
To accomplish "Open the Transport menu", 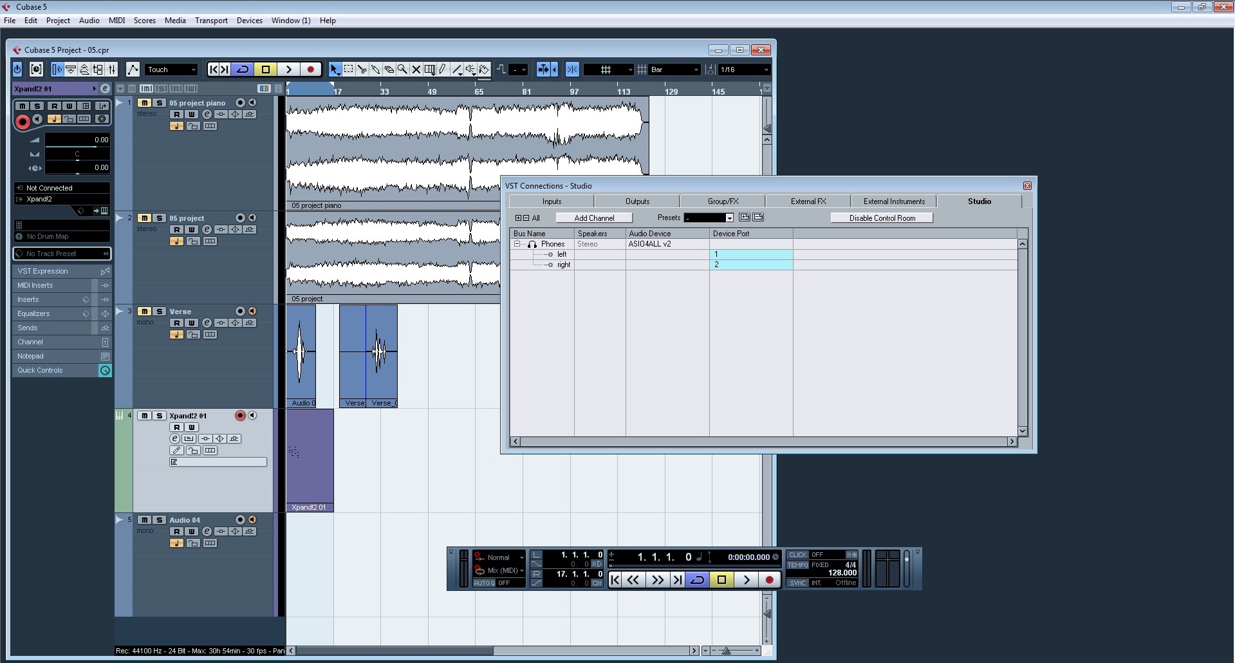I will pyautogui.click(x=211, y=21).
